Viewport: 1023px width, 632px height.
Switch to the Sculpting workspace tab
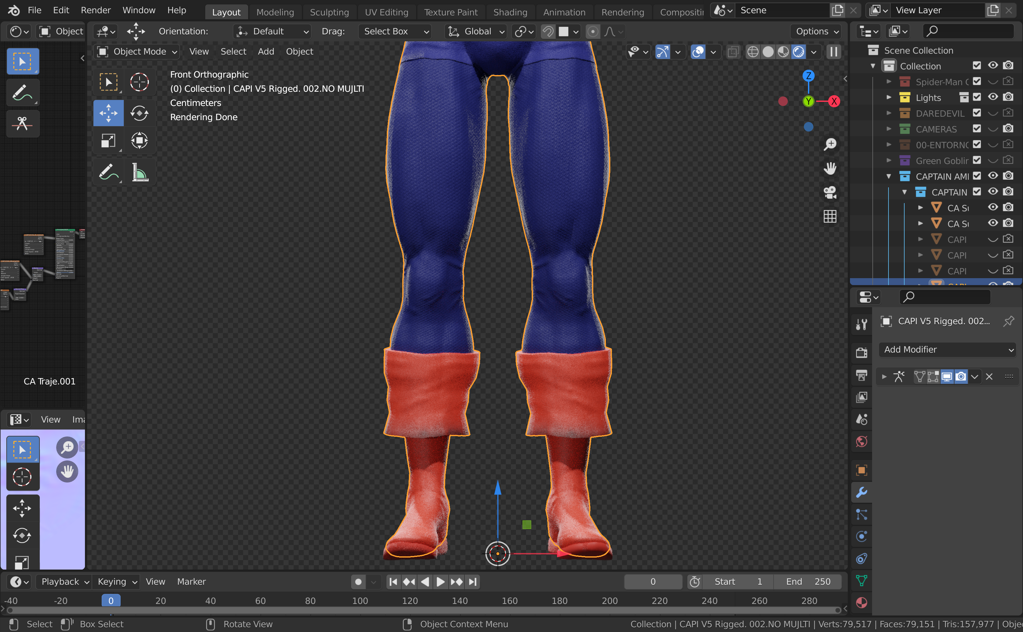click(x=329, y=12)
